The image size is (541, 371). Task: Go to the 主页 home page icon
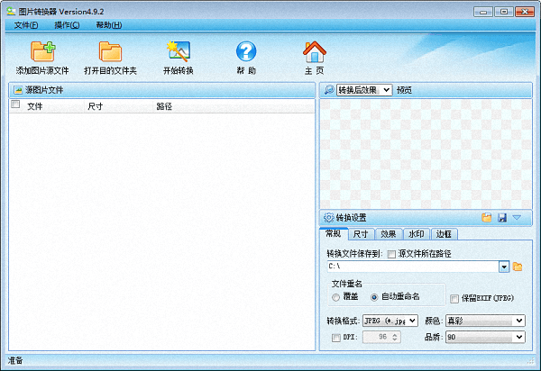click(x=314, y=52)
